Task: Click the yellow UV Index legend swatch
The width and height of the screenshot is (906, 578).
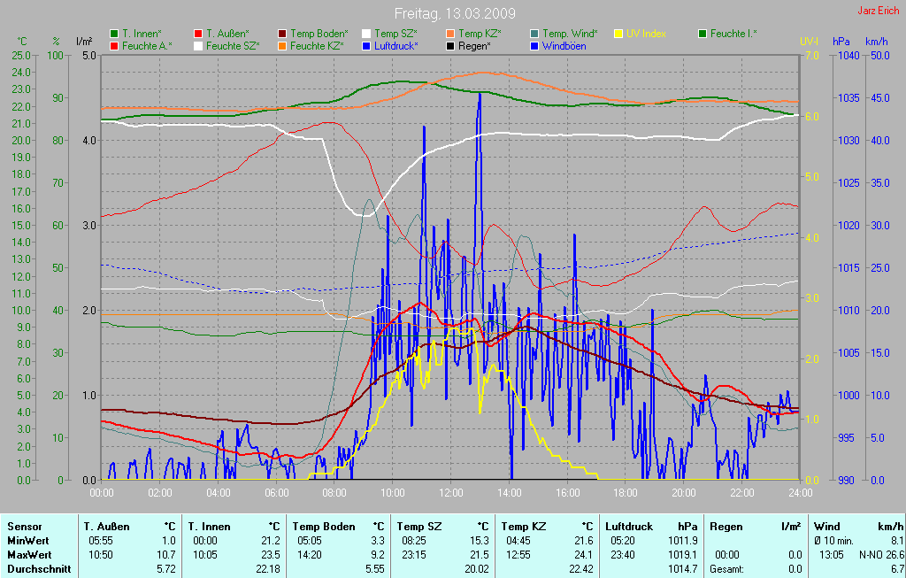Action: click(618, 34)
